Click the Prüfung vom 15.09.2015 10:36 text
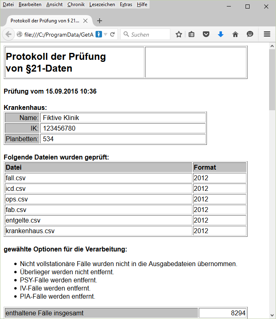Image resolution: width=276 pixels, height=319 pixels. click(50, 91)
